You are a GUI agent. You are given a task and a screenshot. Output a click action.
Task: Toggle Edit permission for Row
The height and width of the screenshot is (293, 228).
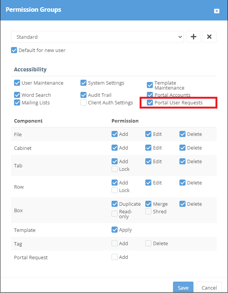click(x=148, y=183)
